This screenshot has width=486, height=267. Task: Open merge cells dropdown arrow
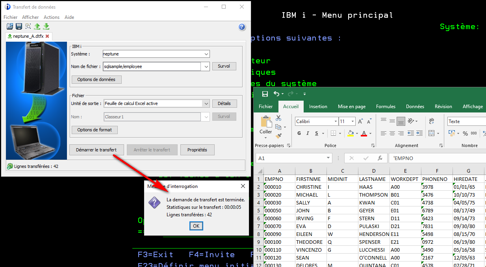[438, 134]
